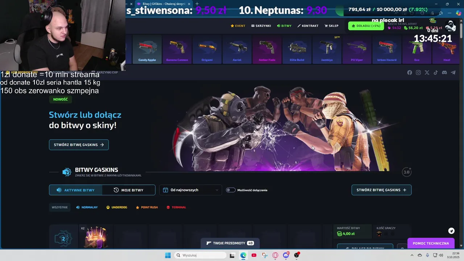464x261 pixels.
Task: Click the 18+ age restriction badge
Action: (407, 172)
